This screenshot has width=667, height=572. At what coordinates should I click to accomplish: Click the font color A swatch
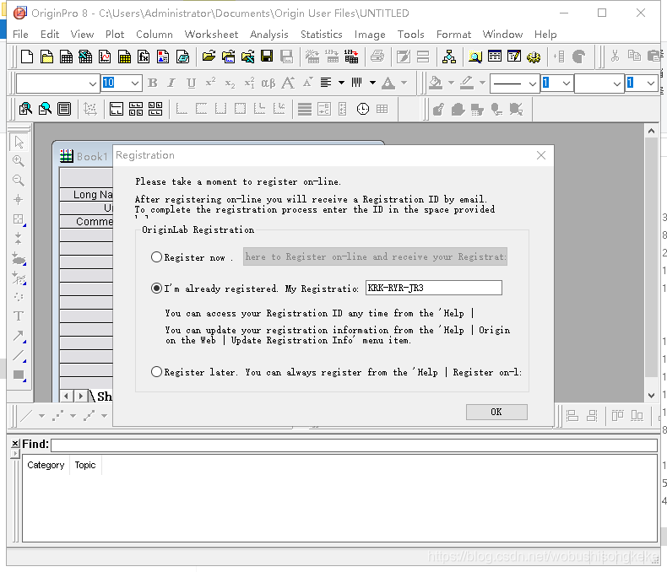coord(388,83)
